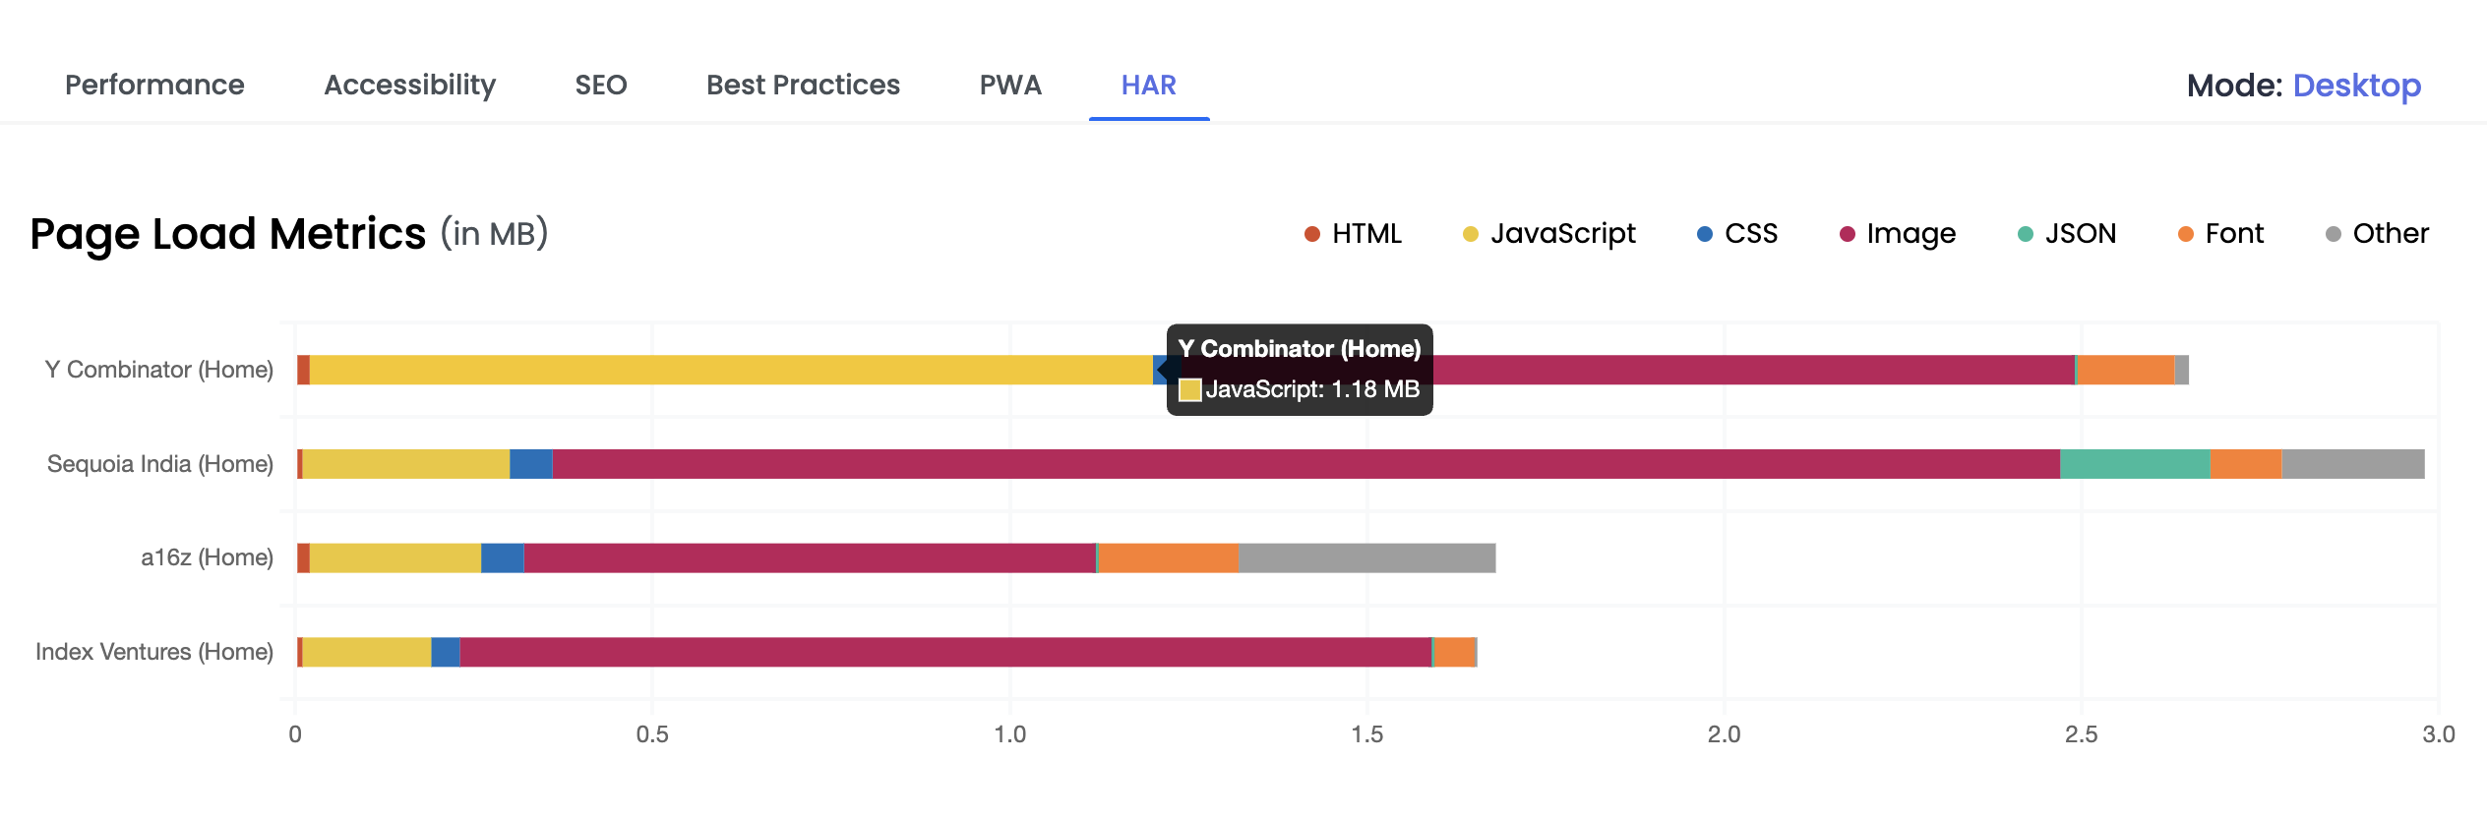
Task: Click a16z yellow JavaScript bar segment
Action: [x=395, y=557]
